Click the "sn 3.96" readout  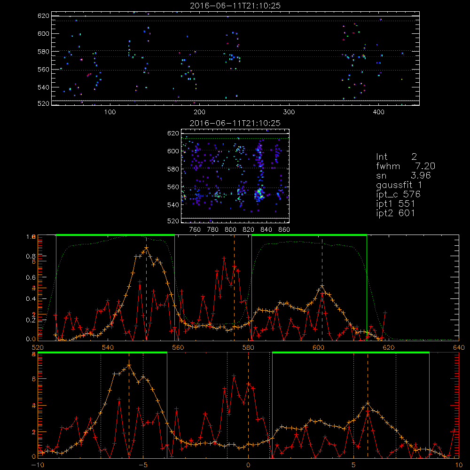coord(403,175)
